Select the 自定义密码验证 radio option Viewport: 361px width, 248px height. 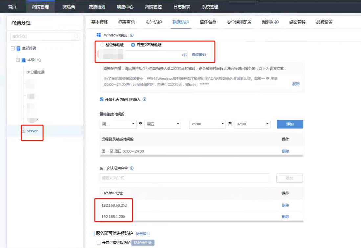(133, 45)
